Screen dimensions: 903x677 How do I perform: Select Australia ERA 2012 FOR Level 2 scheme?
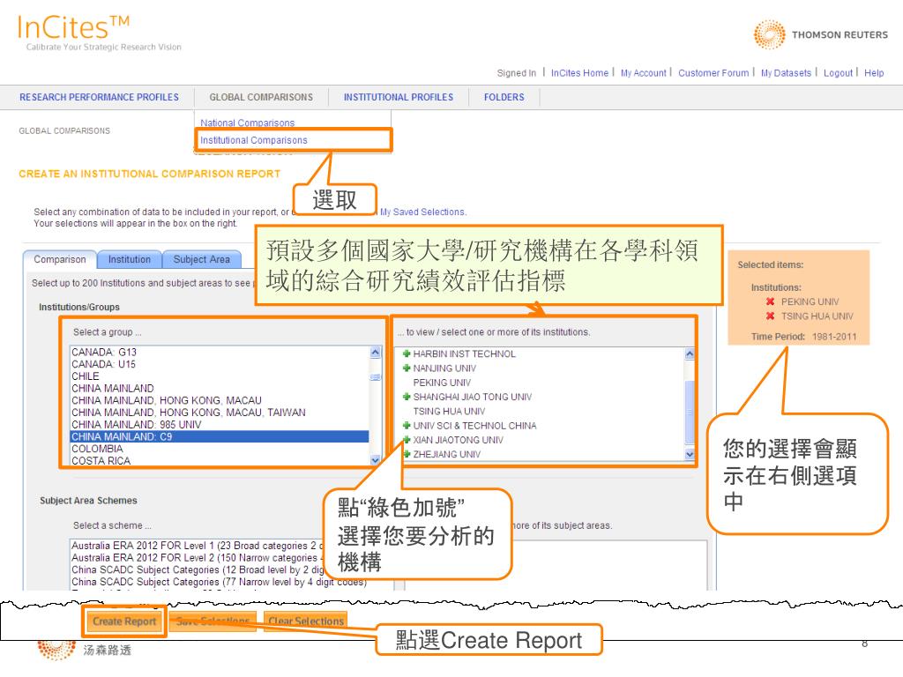pos(197,557)
